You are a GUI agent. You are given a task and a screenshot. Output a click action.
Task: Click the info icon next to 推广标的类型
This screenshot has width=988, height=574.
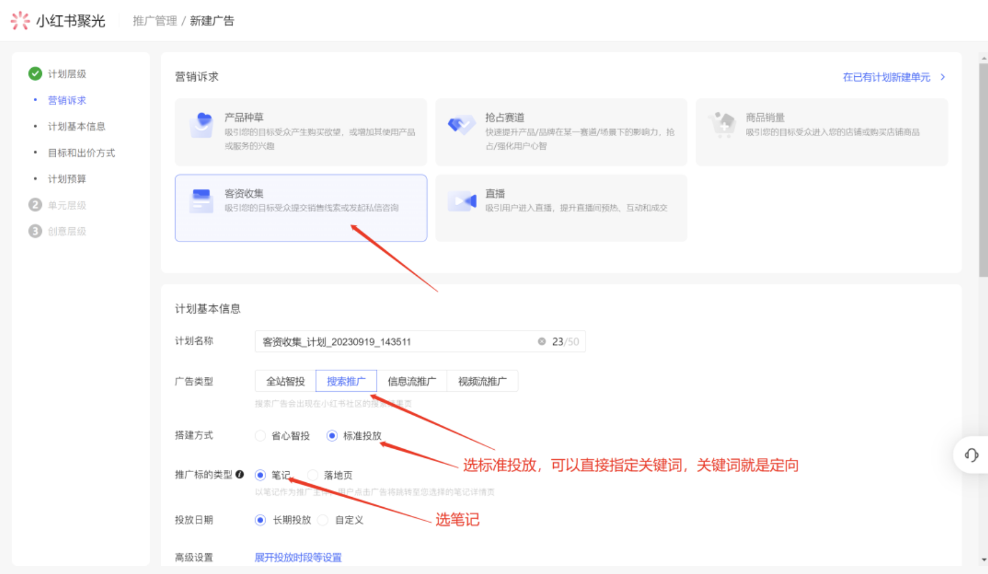pos(240,475)
